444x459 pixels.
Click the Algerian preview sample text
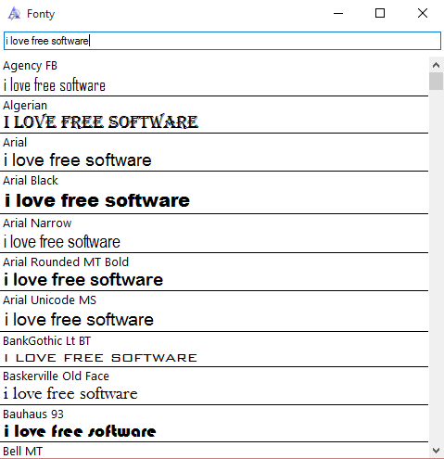coord(101,121)
